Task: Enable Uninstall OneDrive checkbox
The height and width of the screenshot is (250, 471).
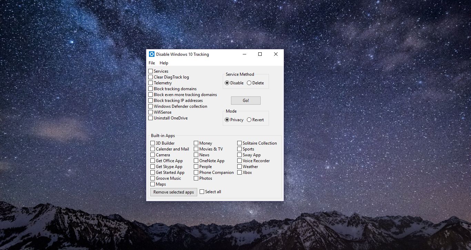Action: [x=151, y=118]
